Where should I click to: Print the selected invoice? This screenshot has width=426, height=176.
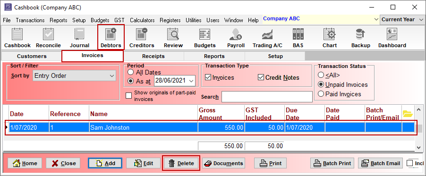coord(270,163)
